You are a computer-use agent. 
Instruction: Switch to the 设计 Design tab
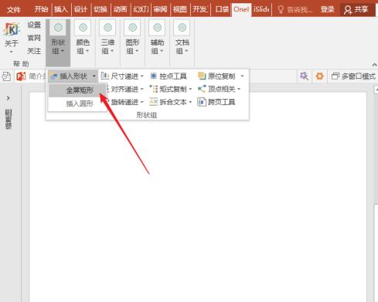tap(81, 9)
